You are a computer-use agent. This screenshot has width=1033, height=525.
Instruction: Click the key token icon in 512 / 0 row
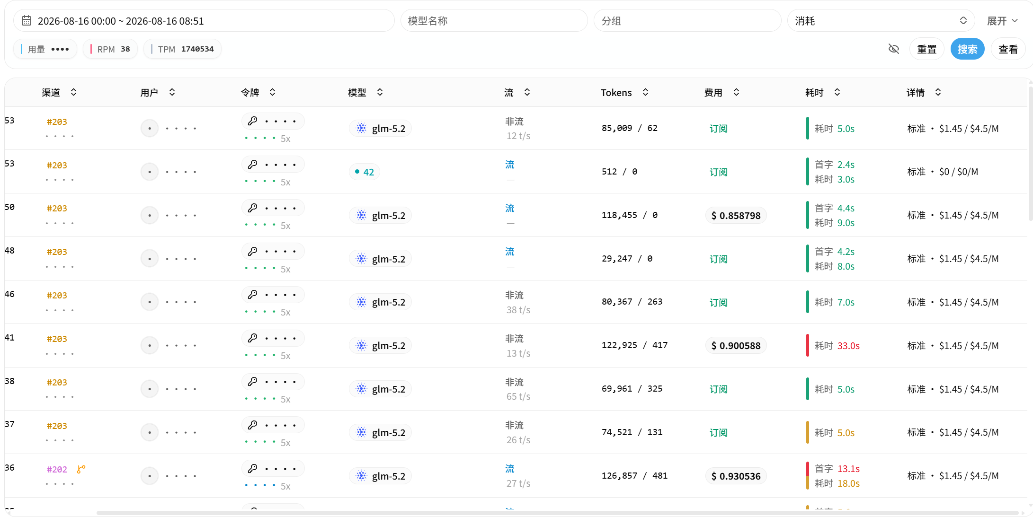click(x=253, y=165)
